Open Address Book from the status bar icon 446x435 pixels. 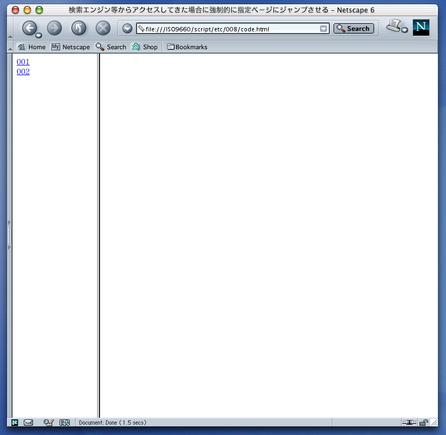click(x=64, y=423)
